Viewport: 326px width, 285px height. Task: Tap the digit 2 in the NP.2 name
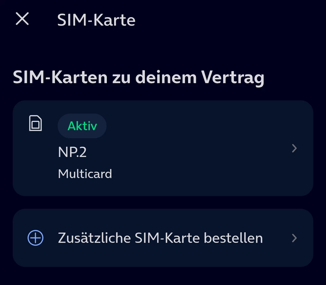coord(82,152)
